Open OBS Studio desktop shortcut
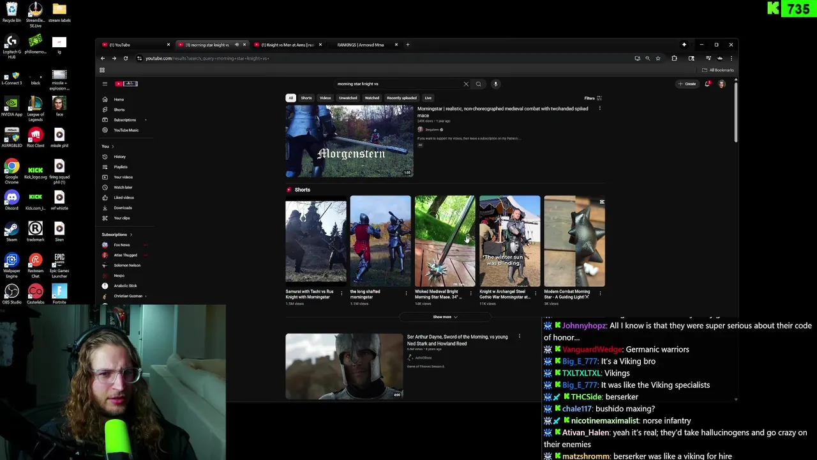This screenshot has width=817, height=460. 11,294
